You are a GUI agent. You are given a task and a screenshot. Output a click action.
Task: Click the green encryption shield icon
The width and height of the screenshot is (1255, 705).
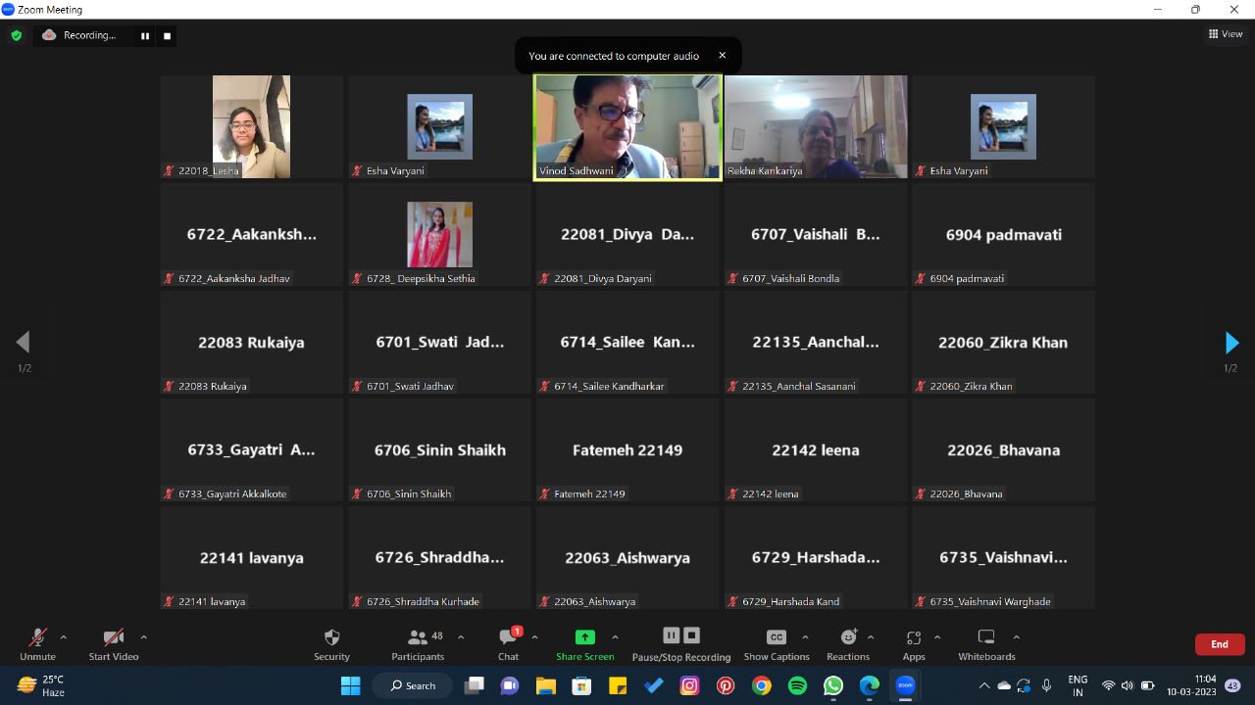point(17,35)
